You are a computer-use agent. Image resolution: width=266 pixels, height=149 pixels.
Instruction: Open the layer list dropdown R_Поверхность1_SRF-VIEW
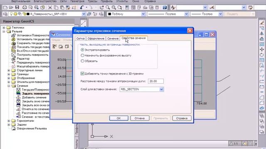[x=84, y=14]
